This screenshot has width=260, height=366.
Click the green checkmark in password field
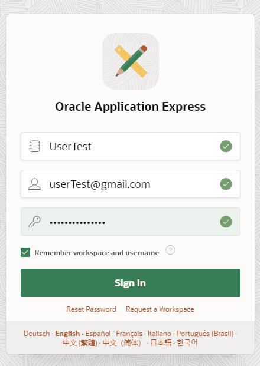[x=226, y=222]
